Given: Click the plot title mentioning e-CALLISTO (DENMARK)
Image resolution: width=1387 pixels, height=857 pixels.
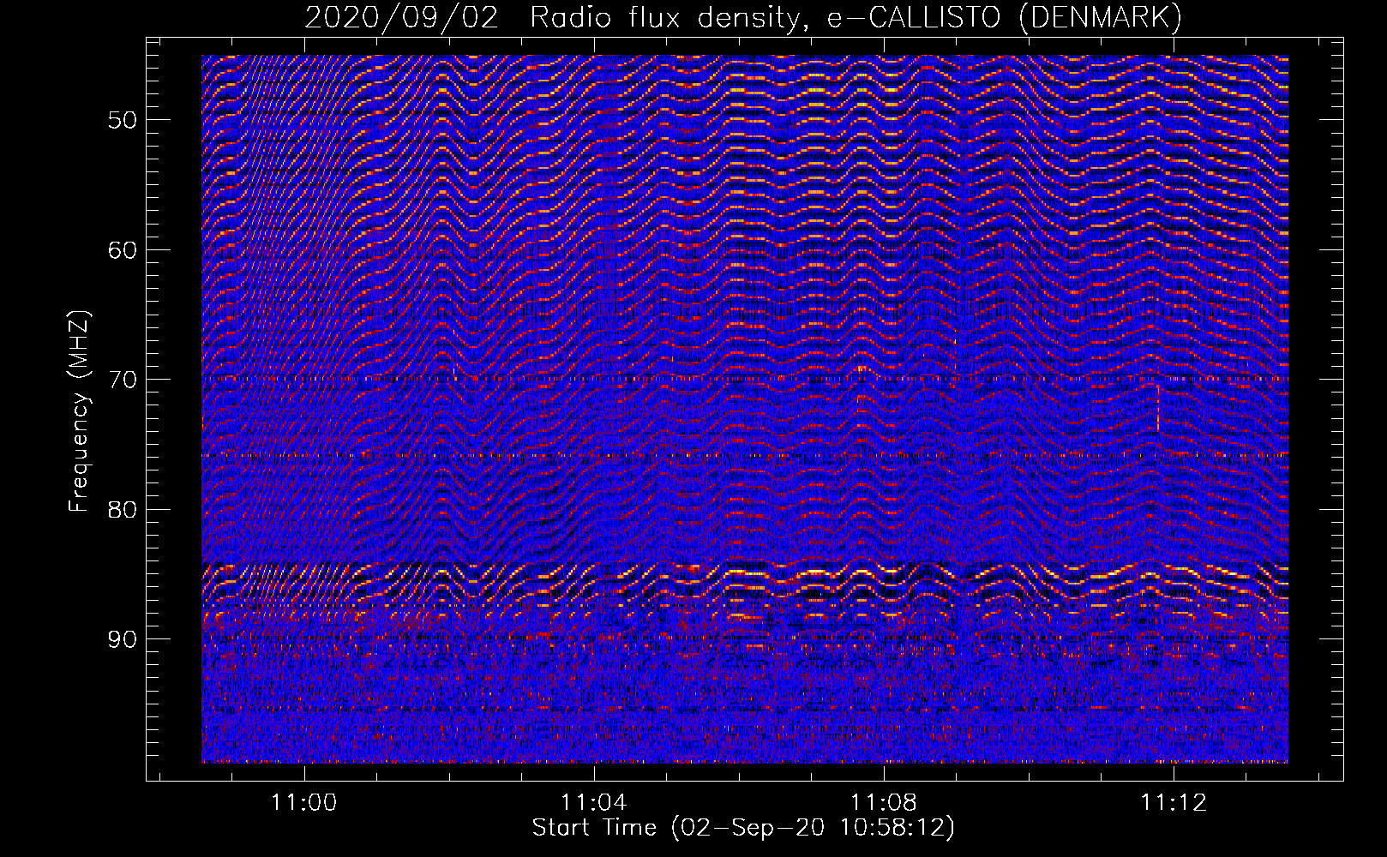Looking at the screenshot, I should tap(743, 18).
